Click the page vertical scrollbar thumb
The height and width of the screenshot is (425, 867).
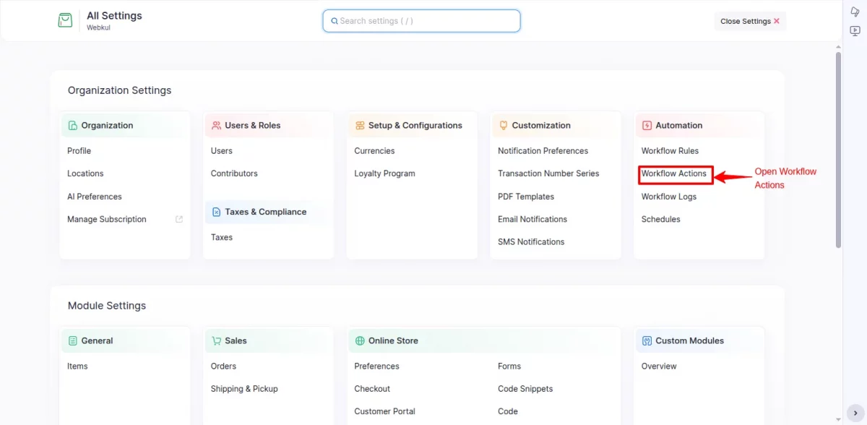coord(838,150)
